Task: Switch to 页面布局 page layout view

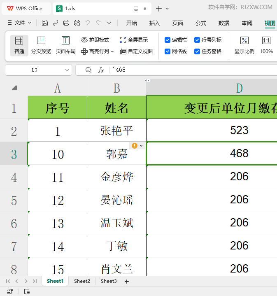Action: coord(66,46)
